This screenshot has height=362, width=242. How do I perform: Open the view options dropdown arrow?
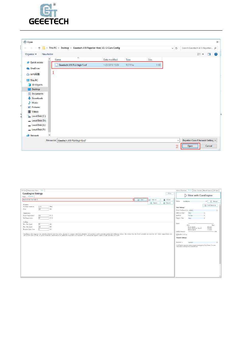[x=203, y=54]
